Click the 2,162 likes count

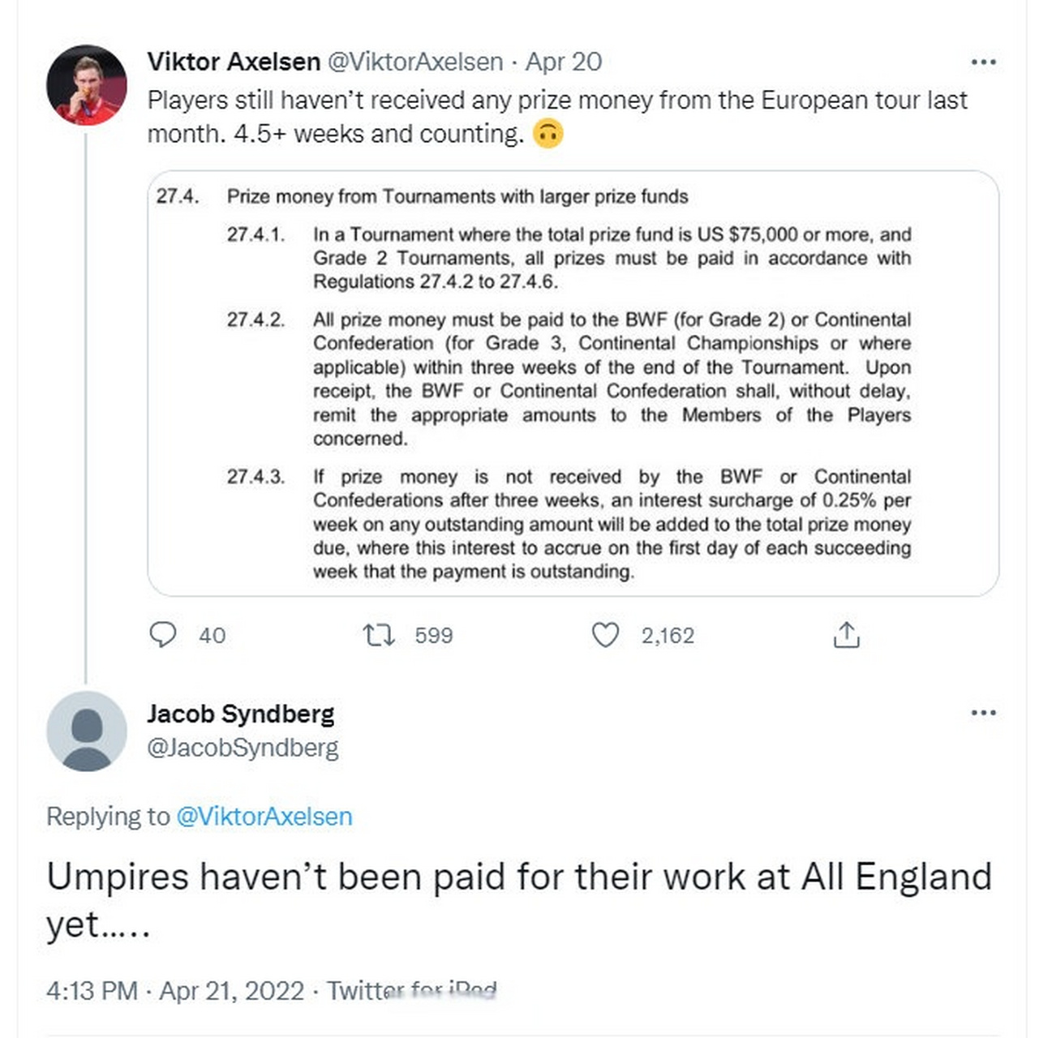pyautogui.click(x=668, y=636)
